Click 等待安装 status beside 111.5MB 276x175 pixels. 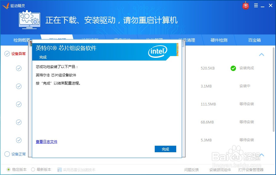click(247, 104)
